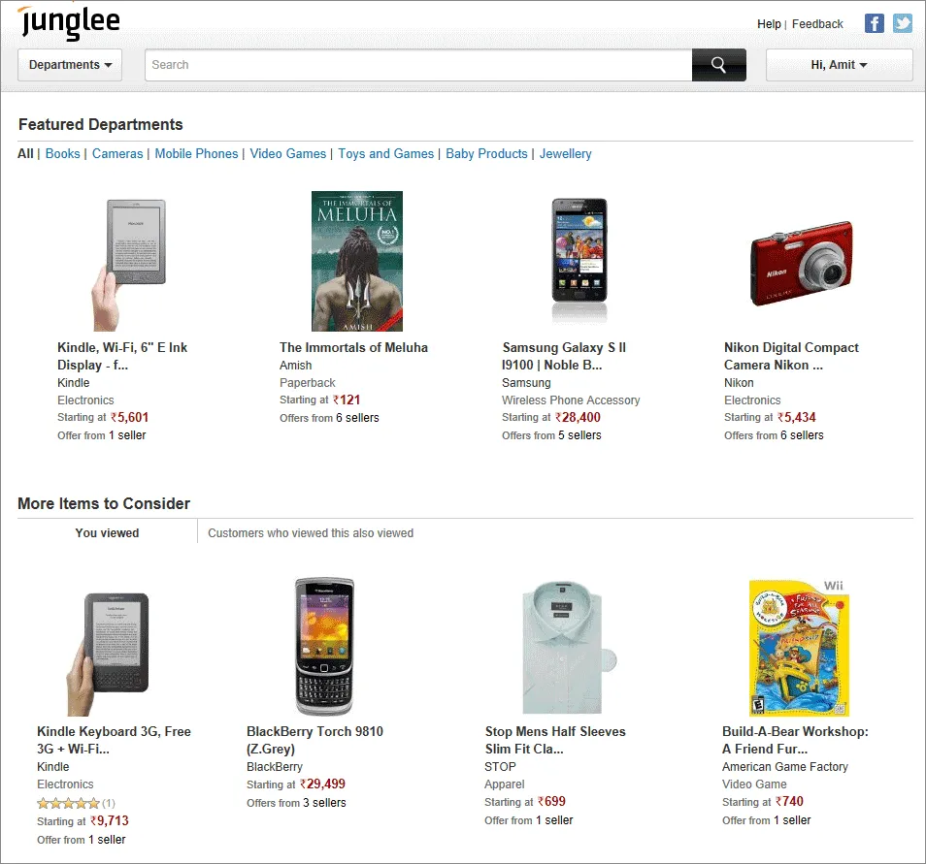Viewport: 926px width, 864px height.
Task: Click the Nikon red camera thumbnail
Action: pyautogui.click(x=802, y=262)
